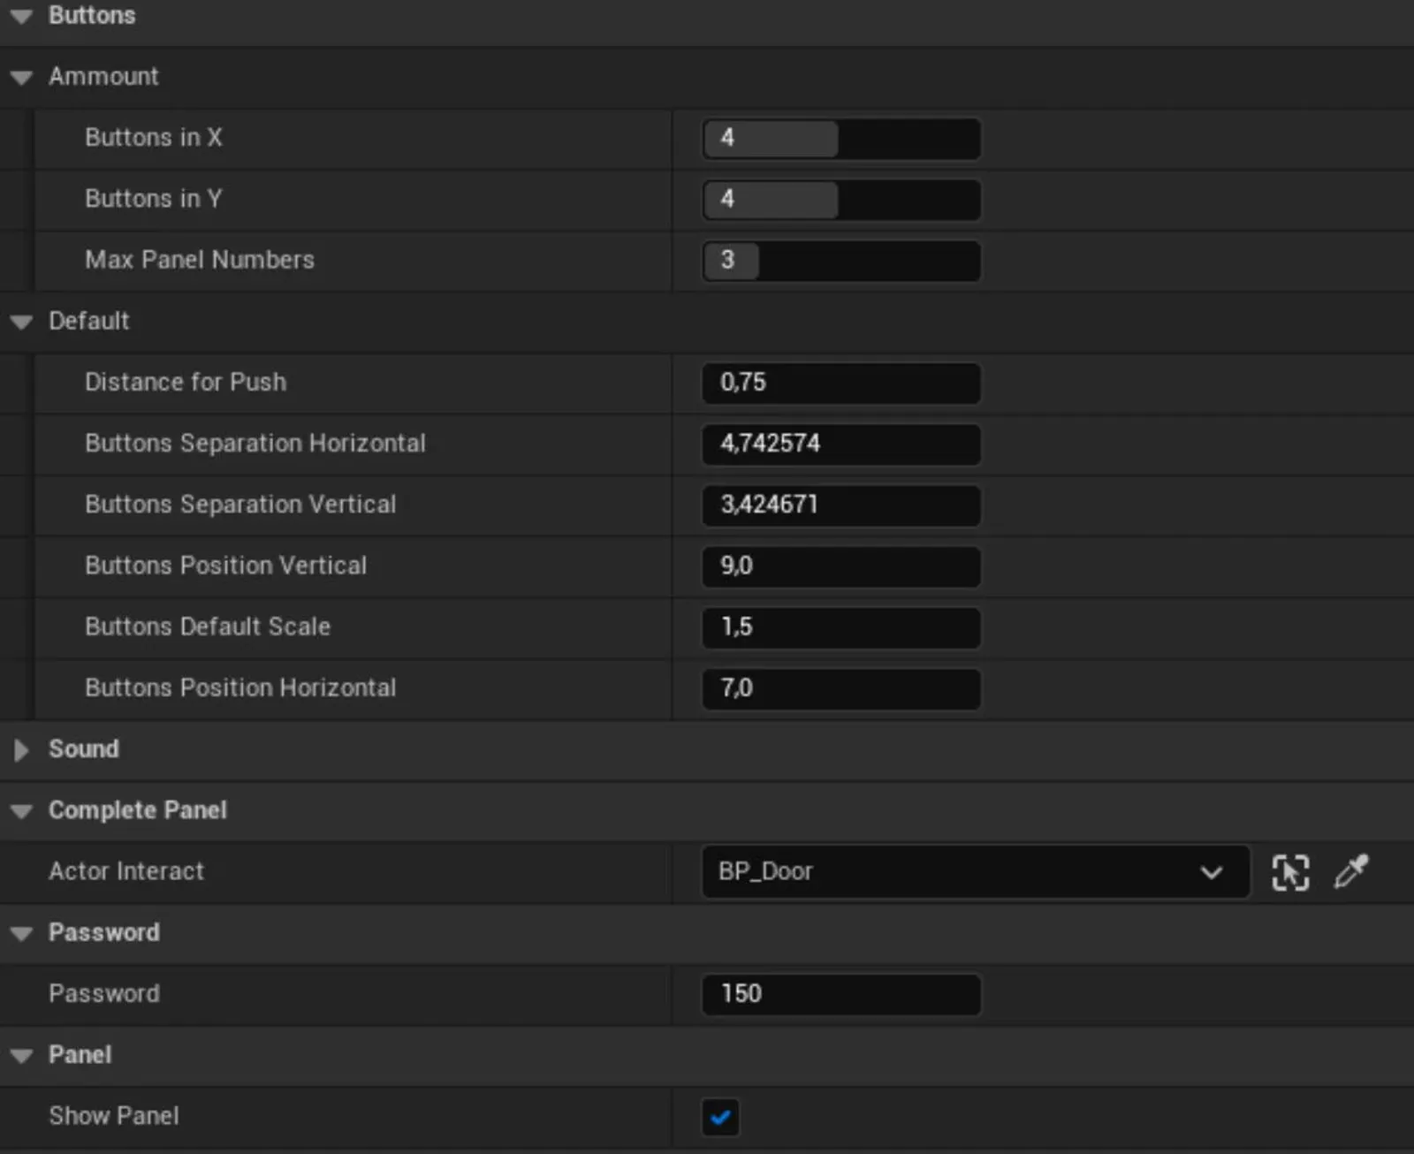Click the Buttons Position Vertical value
This screenshot has width=1414, height=1154.
point(840,566)
